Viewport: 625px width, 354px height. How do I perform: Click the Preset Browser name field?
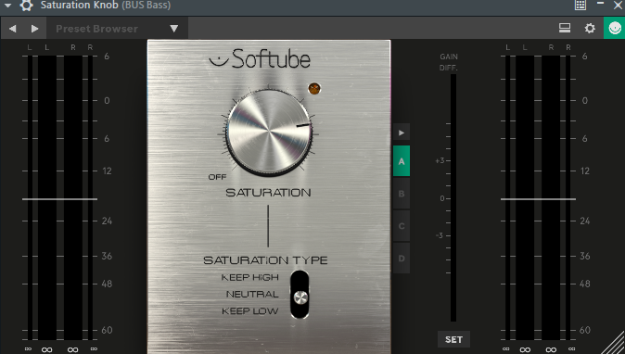[96, 29]
